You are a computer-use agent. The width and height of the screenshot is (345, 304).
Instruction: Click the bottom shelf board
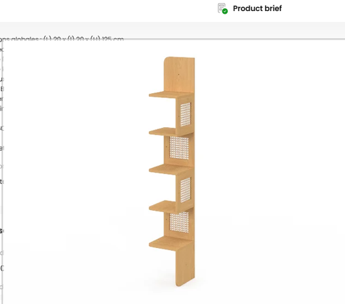pyautogui.click(x=170, y=244)
